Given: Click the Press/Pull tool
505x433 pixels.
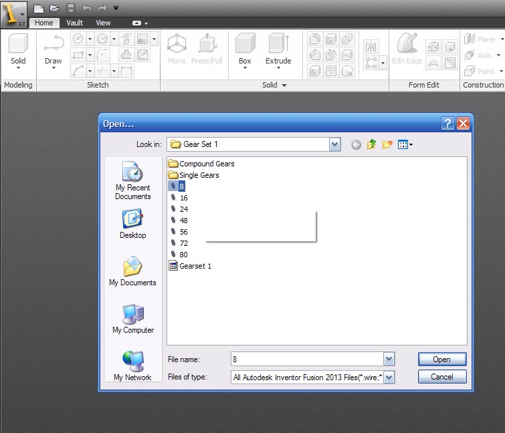Looking at the screenshot, I should click(207, 49).
